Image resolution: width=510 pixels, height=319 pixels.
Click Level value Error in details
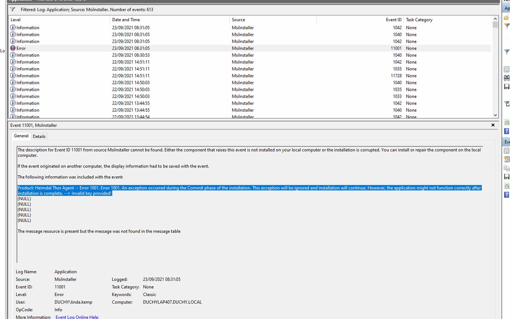click(x=59, y=294)
